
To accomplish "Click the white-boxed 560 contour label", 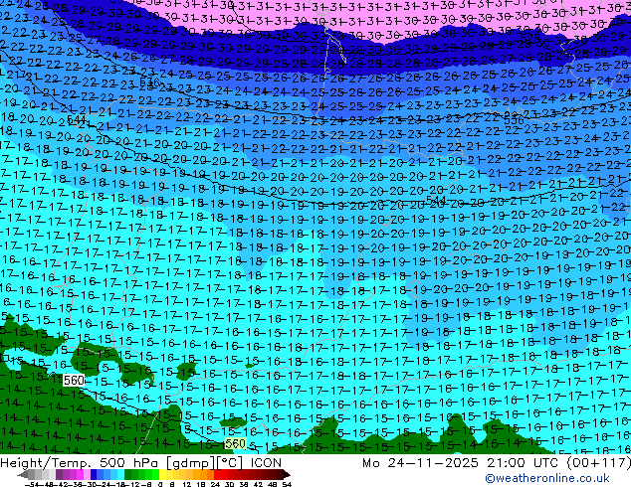I will (74, 380).
